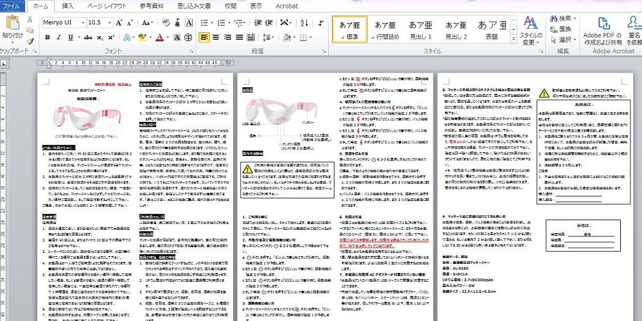Click the Character Shading icon
This screenshot has height=321, width=642.
(x=177, y=37)
